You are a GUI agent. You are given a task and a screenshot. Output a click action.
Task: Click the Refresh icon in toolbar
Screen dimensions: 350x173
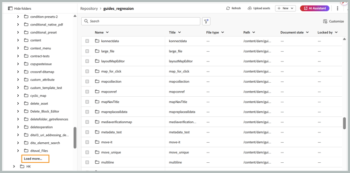pyautogui.click(x=228, y=8)
